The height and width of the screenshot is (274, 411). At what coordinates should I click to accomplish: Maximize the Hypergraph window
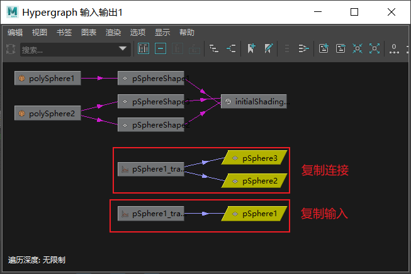click(354, 12)
